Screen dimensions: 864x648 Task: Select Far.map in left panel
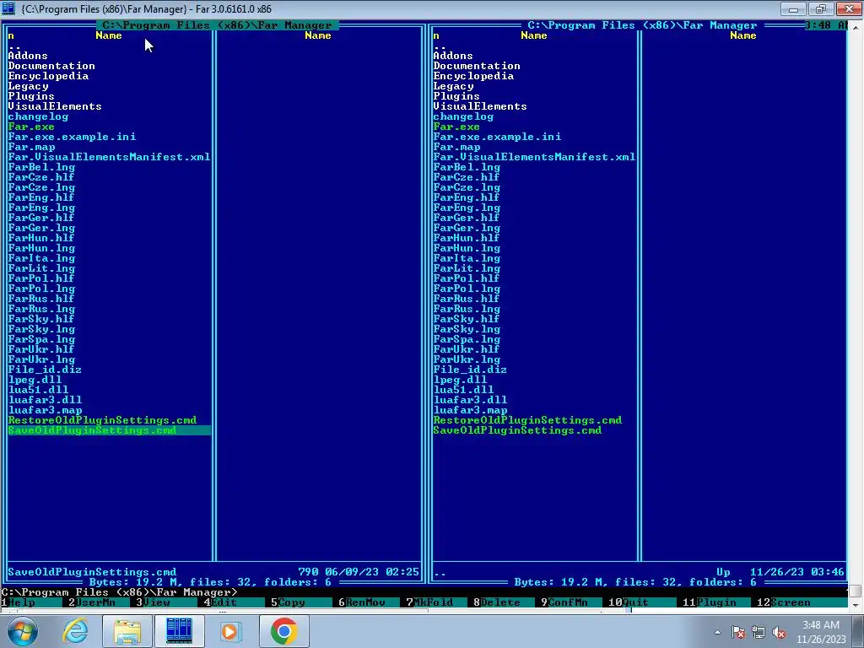coord(31,147)
